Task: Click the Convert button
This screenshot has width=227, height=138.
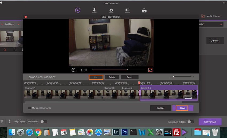Action: coord(215,41)
